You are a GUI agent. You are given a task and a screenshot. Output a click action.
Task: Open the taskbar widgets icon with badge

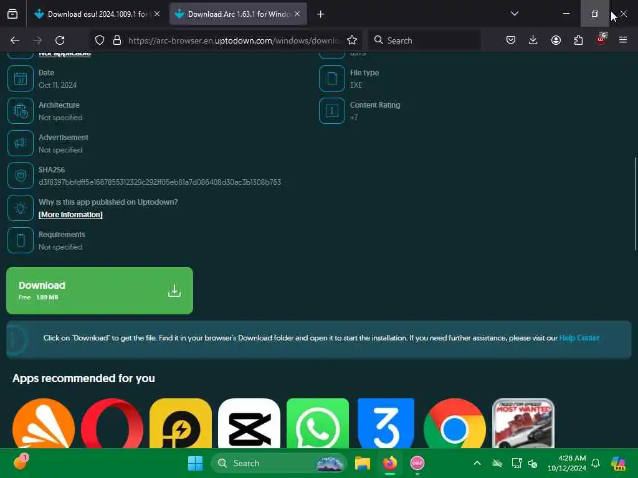pos(21,462)
